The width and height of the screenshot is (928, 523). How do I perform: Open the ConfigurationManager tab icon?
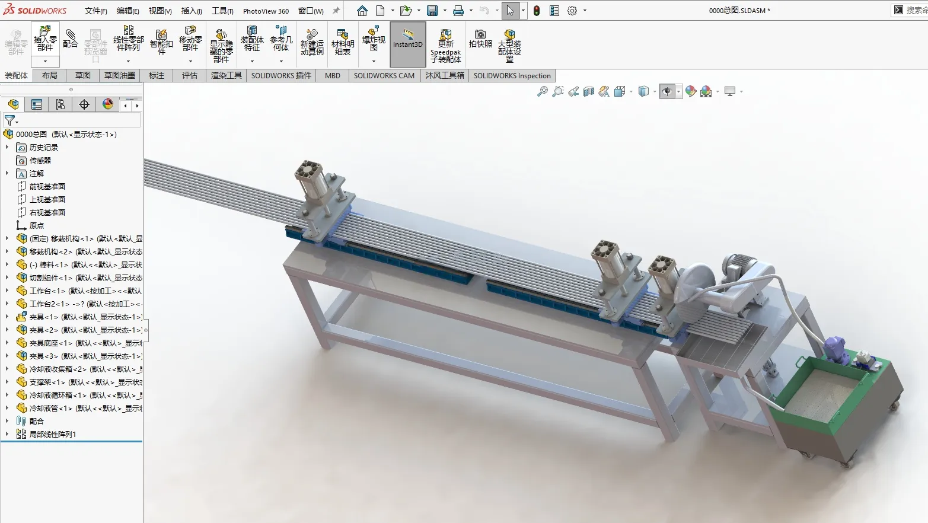coord(60,105)
